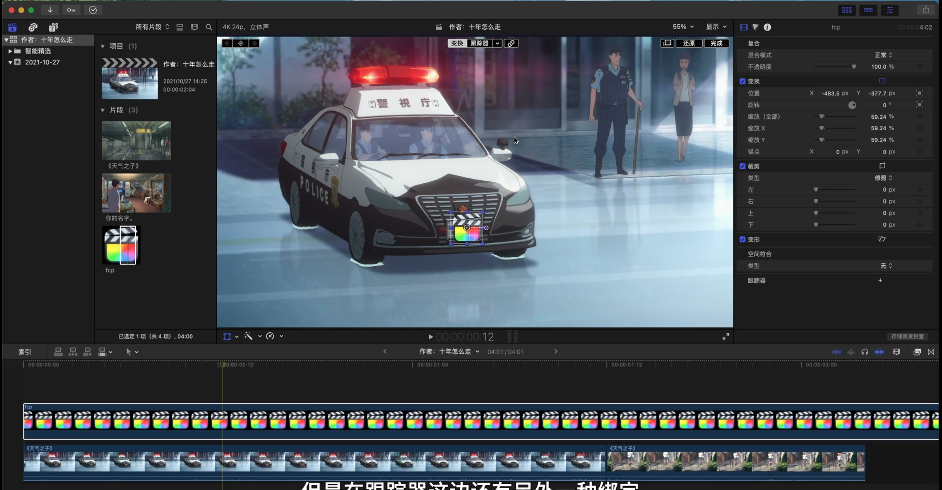Switch to the 跟踪器 tracker tab
The width and height of the screenshot is (942, 490).
pyautogui.click(x=479, y=43)
